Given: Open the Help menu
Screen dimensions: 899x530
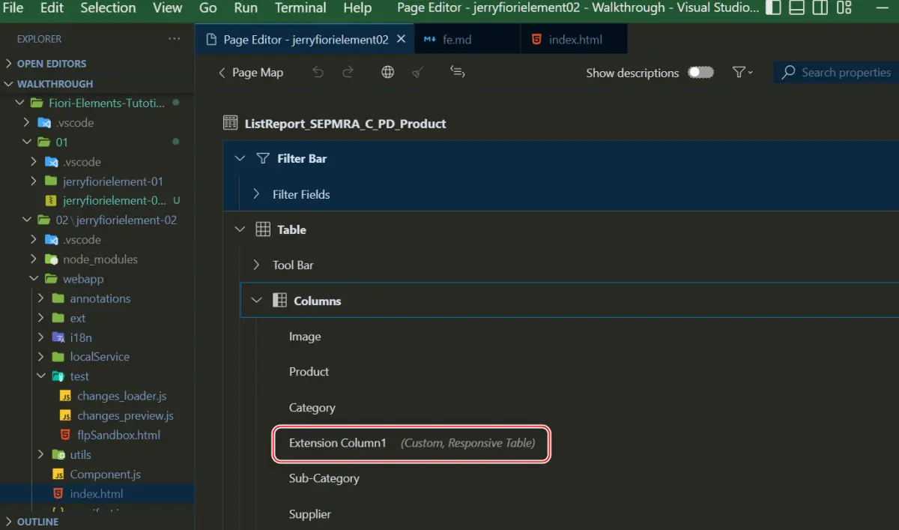Looking at the screenshot, I should click(x=357, y=8).
